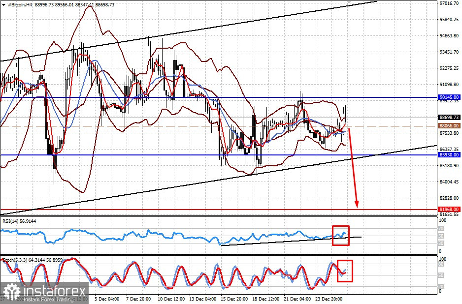Click the 7 Dec 20:00 time label
Viewport: 462px width, 304px height.
pyautogui.click(x=138, y=299)
